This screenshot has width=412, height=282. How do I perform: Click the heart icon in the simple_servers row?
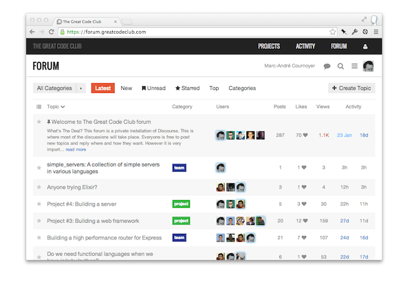[x=304, y=167]
